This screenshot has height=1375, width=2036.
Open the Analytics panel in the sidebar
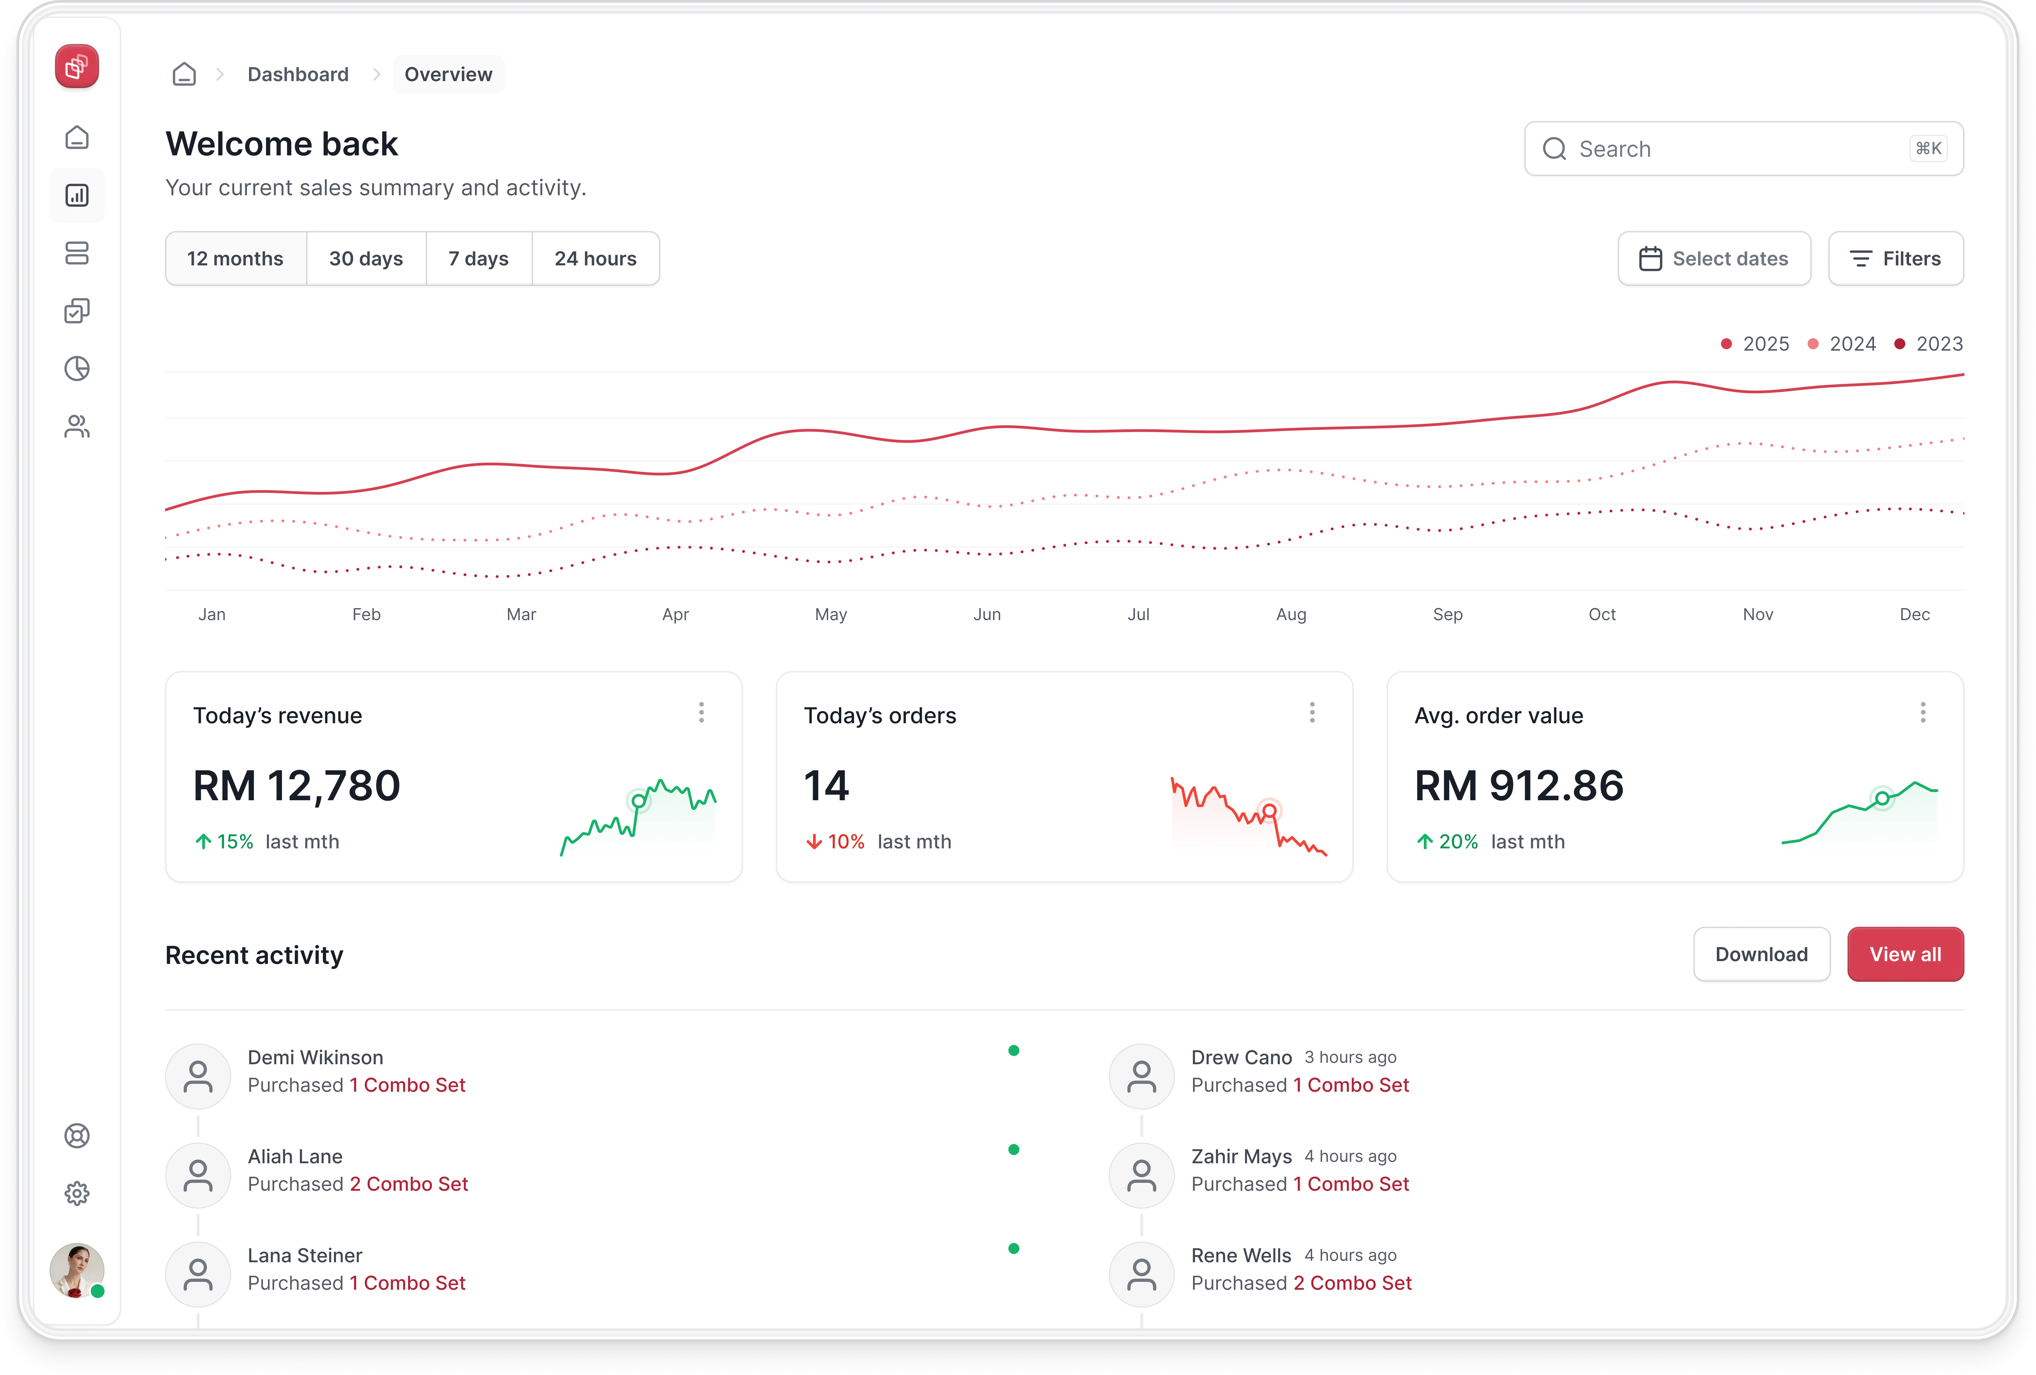[x=77, y=195]
